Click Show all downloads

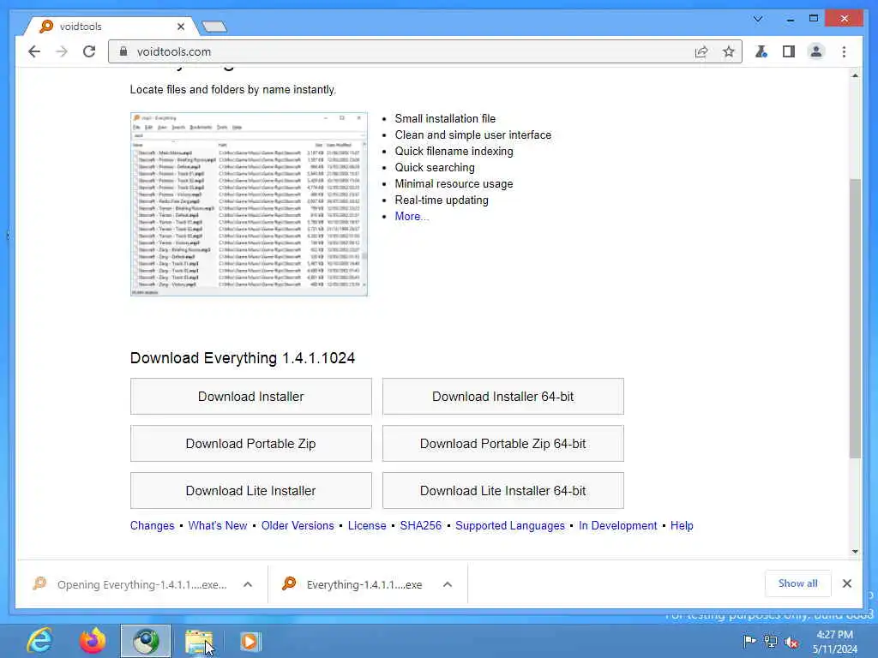point(798,583)
